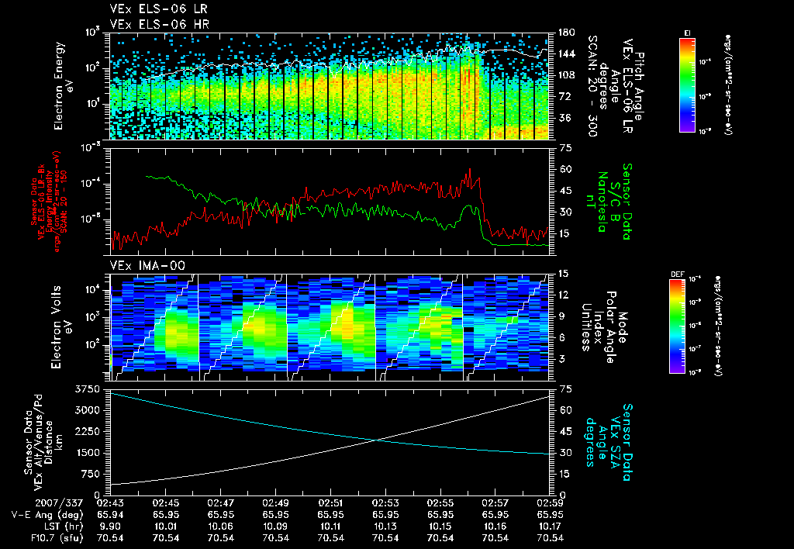Click the 10.09 LST value
The height and width of the screenshot is (549, 794).
pyautogui.click(x=275, y=527)
